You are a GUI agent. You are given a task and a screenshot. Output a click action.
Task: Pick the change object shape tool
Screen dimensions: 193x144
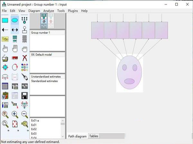pos(5,67)
